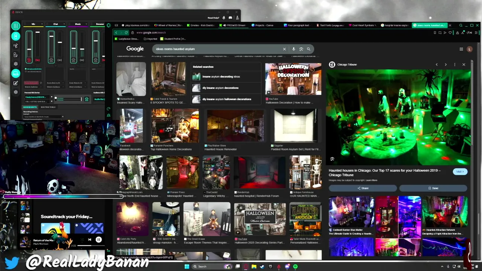
Task: Show previous image in preview panel
Action: pyautogui.click(x=436, y=65)
